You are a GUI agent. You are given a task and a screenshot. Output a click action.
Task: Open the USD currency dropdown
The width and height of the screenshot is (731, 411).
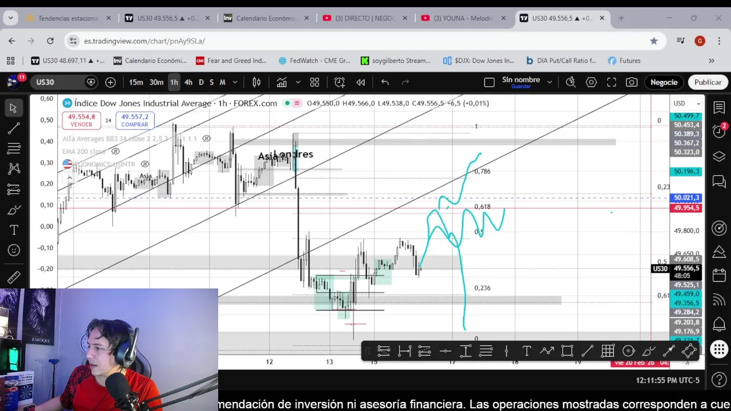[686, 103]
